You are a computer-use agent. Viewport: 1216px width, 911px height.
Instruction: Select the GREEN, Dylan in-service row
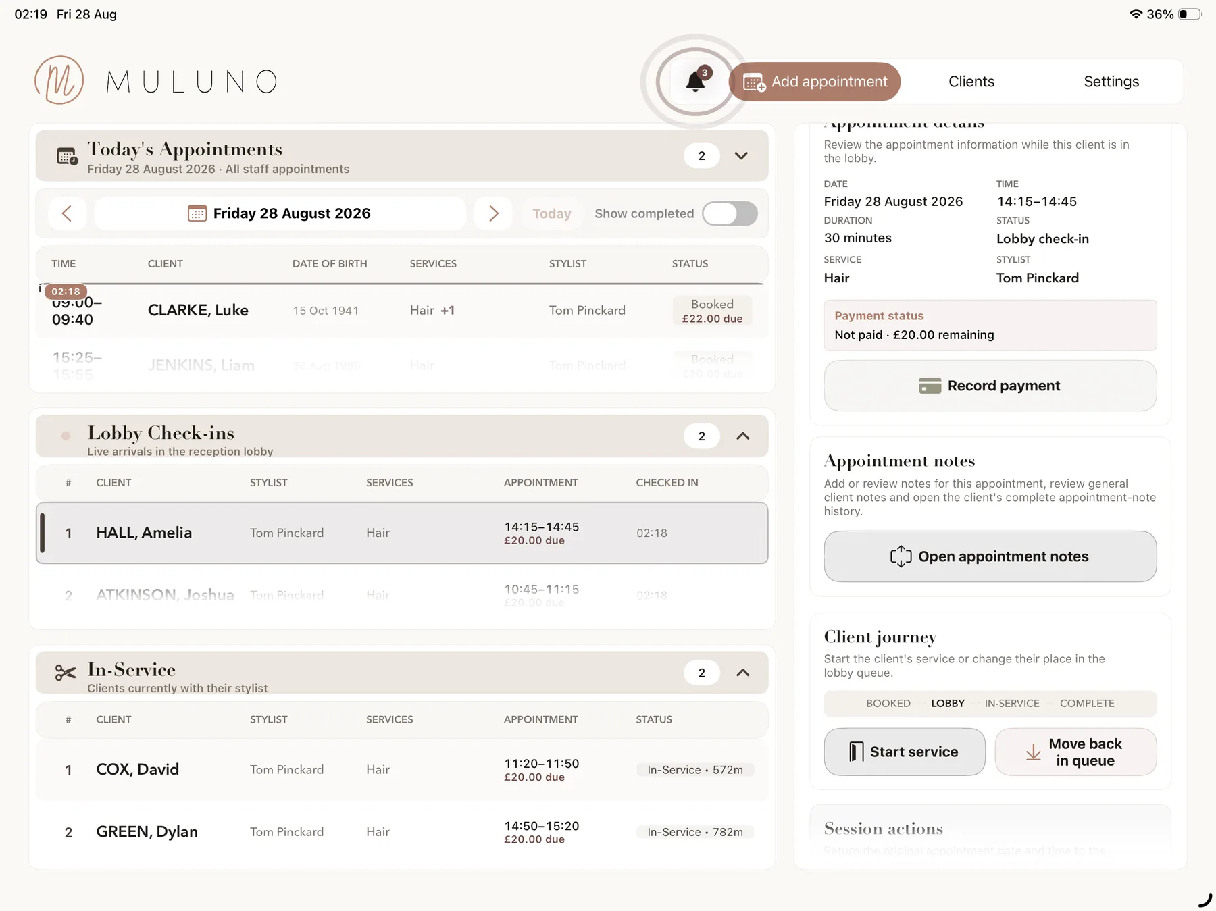coord(401,832)
